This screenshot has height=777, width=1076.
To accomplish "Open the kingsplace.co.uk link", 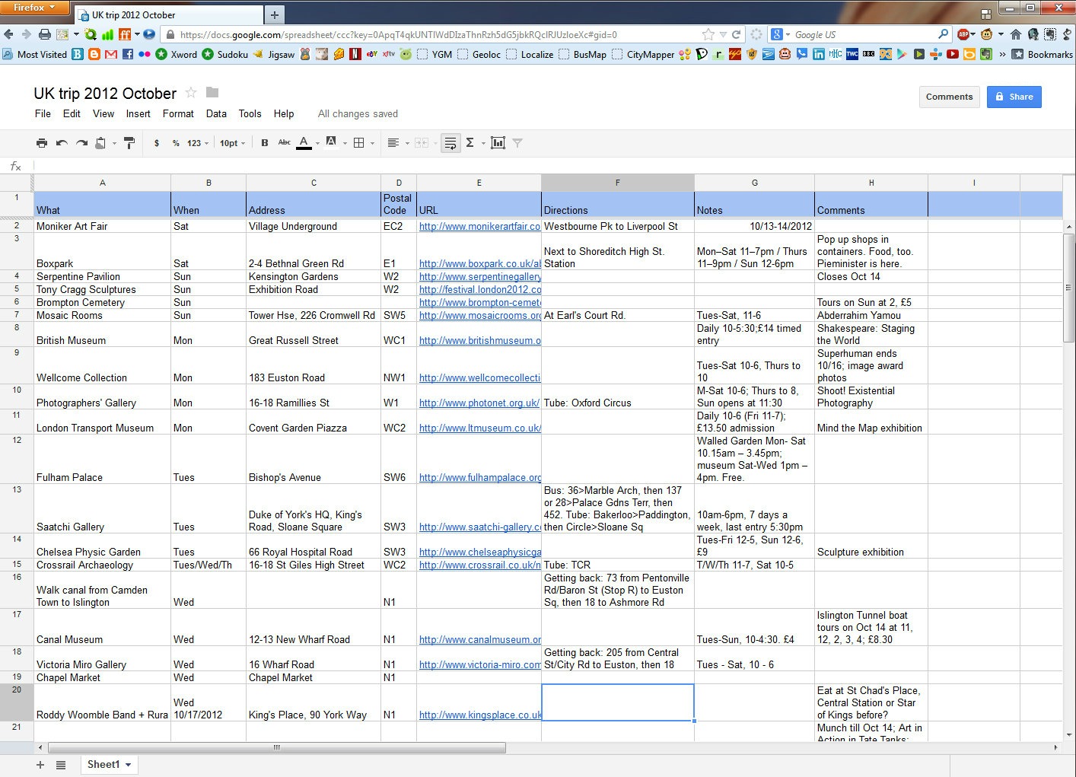I will (x=479, y=715).
